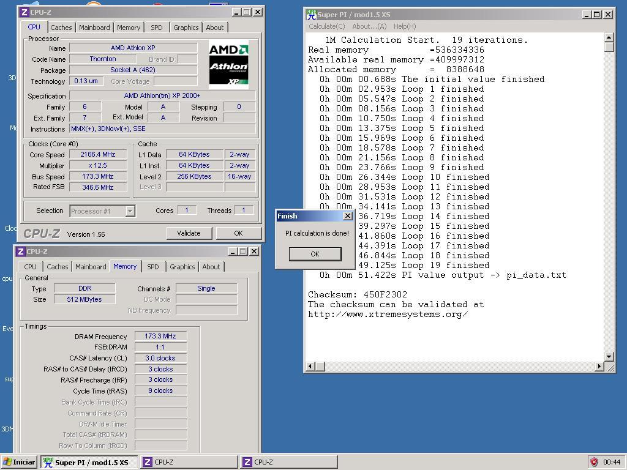Image resolution: width=627 pixels, height=470 pixels.
Task: Switch to Mainboard tab in lower CPU-Z window
Action: click(91, 267)
